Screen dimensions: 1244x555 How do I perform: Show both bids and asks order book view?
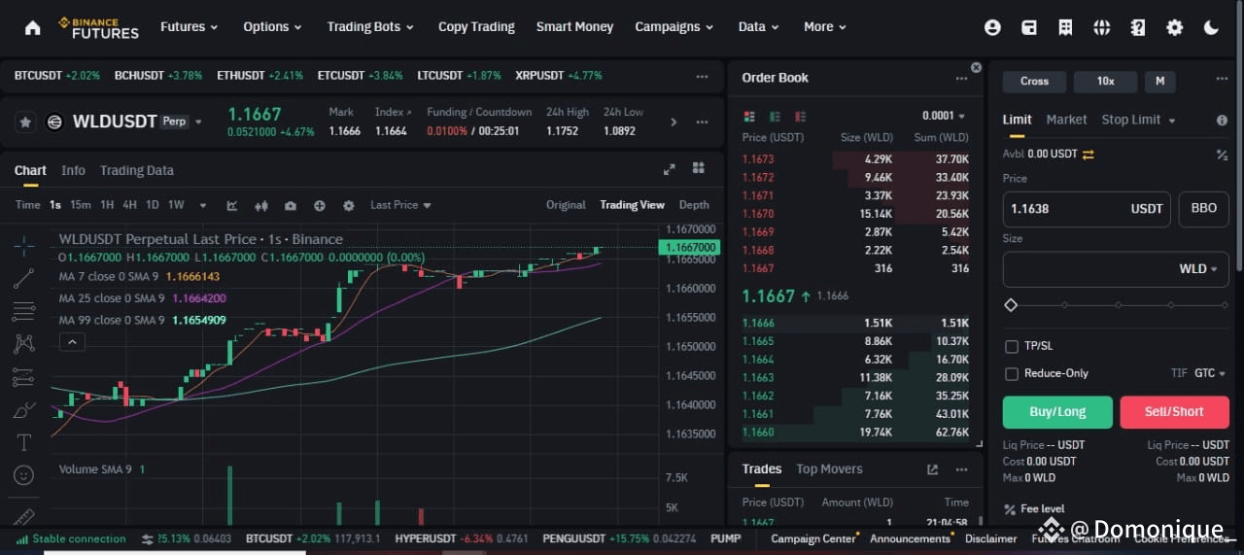tap(748, 116)
